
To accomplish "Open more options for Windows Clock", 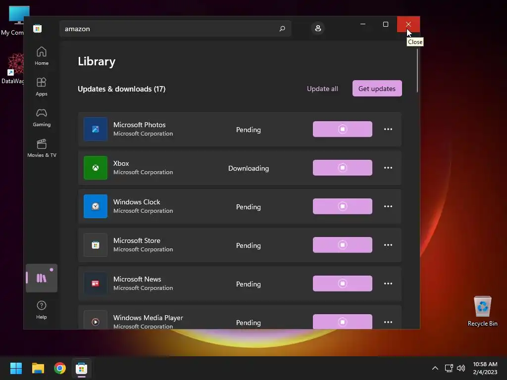I will 388,206.
